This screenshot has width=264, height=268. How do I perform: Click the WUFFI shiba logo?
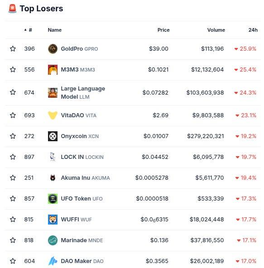(x=53, y=220)
